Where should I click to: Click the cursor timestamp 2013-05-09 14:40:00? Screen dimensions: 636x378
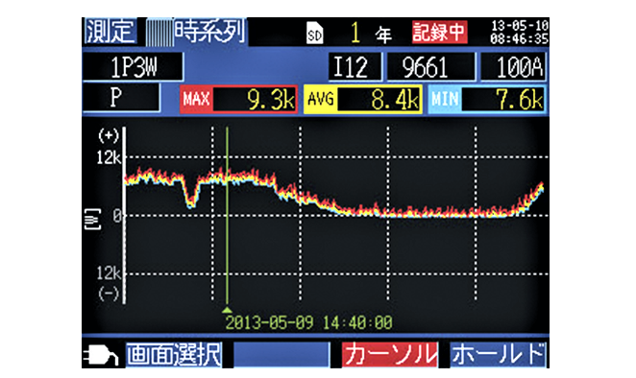[x=309, y=323]
